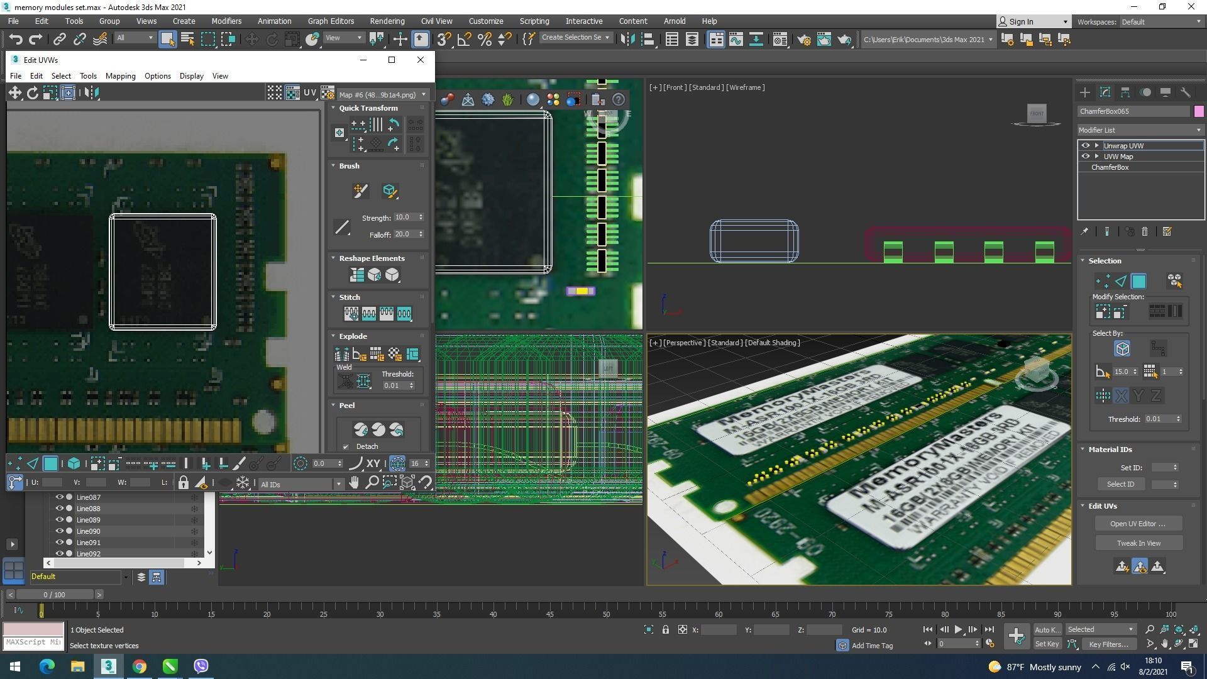Viewport: 1207px width, 679px height.
Task: Click the Windows Explorer taskbar icon
Action: click(77, 666)
